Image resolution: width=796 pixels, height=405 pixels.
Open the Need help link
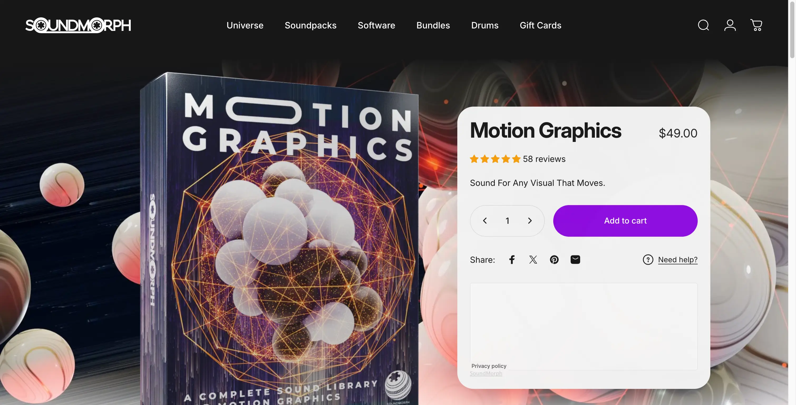pos(678,260)
